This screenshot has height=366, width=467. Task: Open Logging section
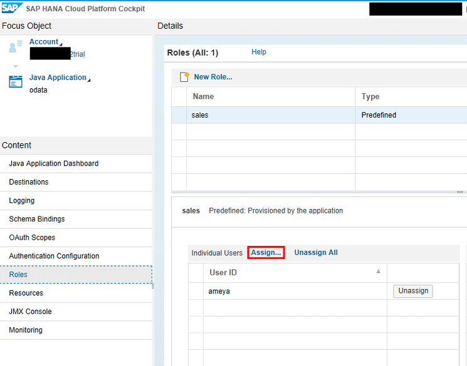(x=76, y=200)
